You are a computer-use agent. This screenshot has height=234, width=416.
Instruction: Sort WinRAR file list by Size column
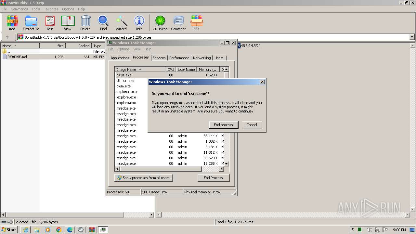tap(52, 46)
